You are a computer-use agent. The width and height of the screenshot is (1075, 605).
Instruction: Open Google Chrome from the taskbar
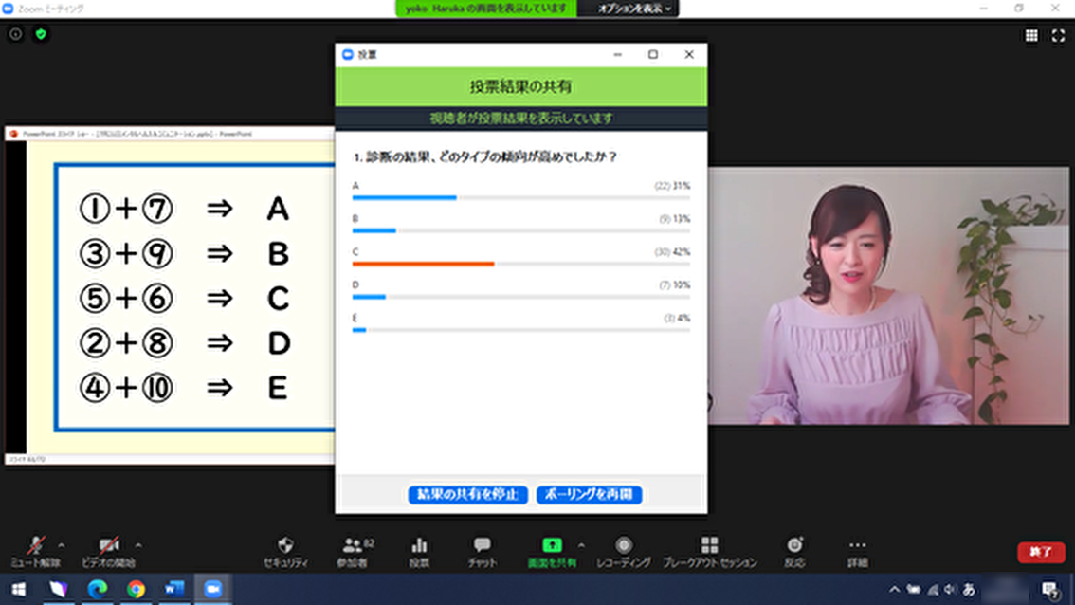[136, 589]
